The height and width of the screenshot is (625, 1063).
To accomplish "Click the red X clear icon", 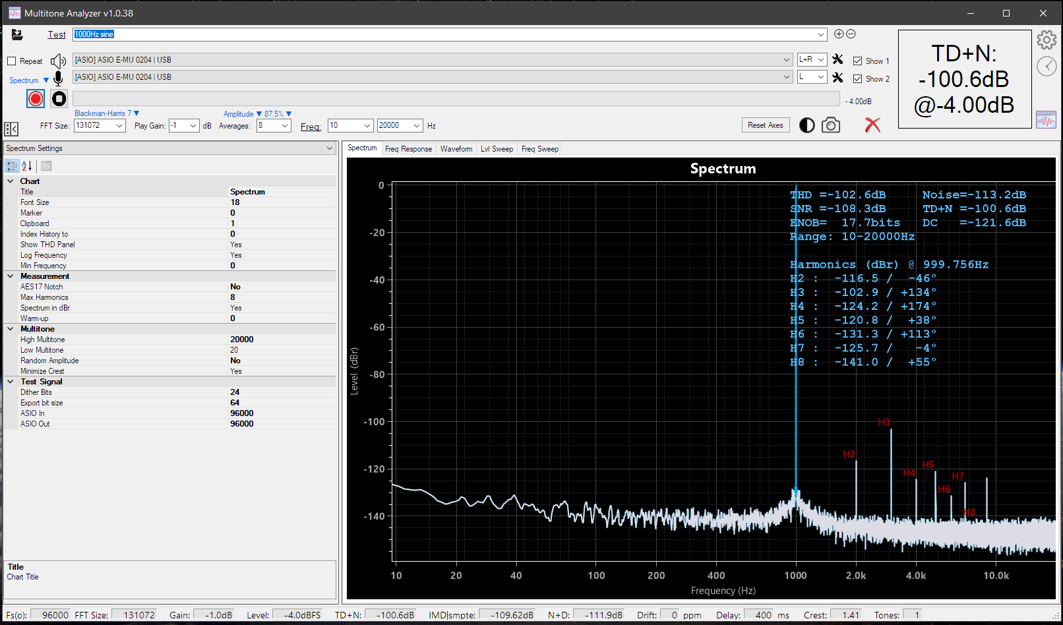I will click(872, 125).
